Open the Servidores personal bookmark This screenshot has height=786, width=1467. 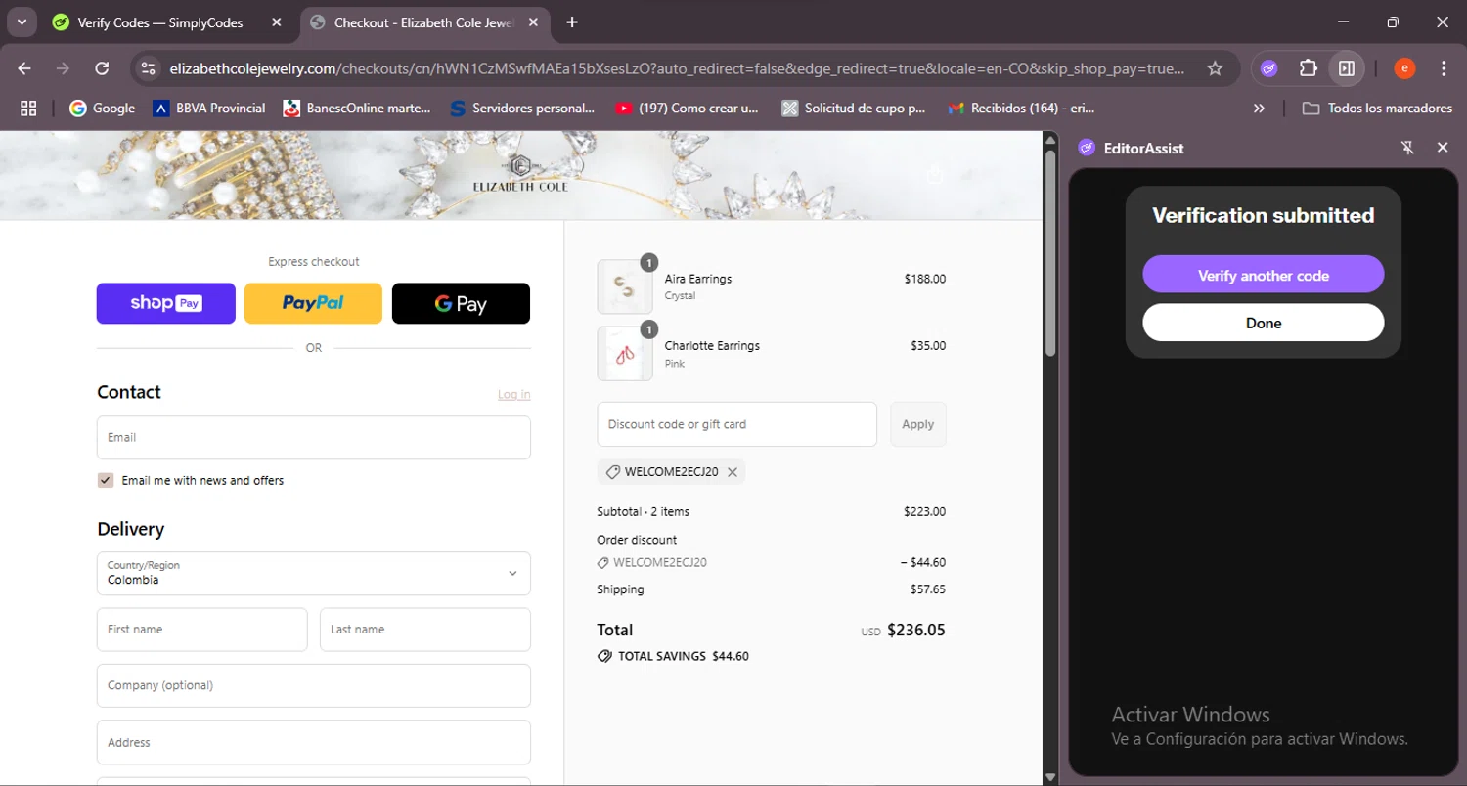522,109
